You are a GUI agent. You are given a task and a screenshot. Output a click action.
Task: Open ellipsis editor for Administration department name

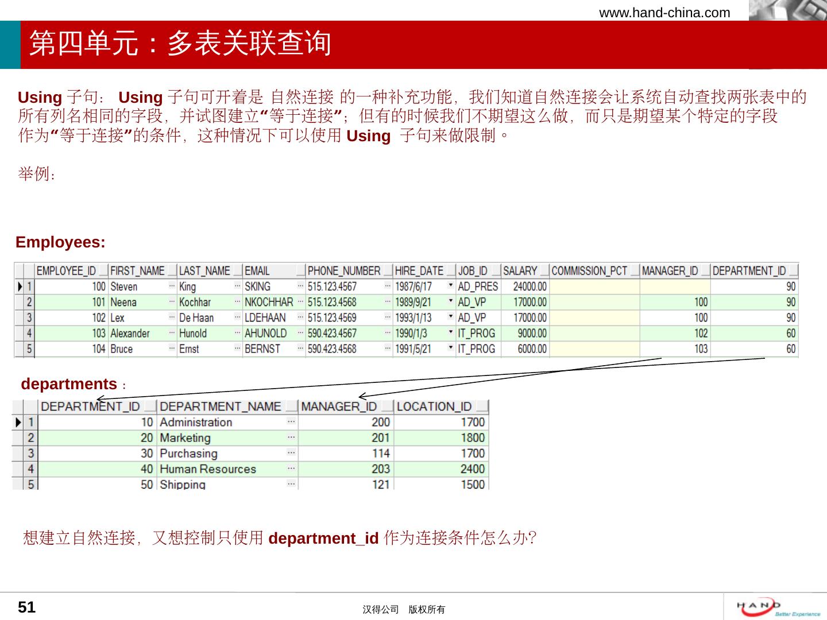tap(291, 422)
